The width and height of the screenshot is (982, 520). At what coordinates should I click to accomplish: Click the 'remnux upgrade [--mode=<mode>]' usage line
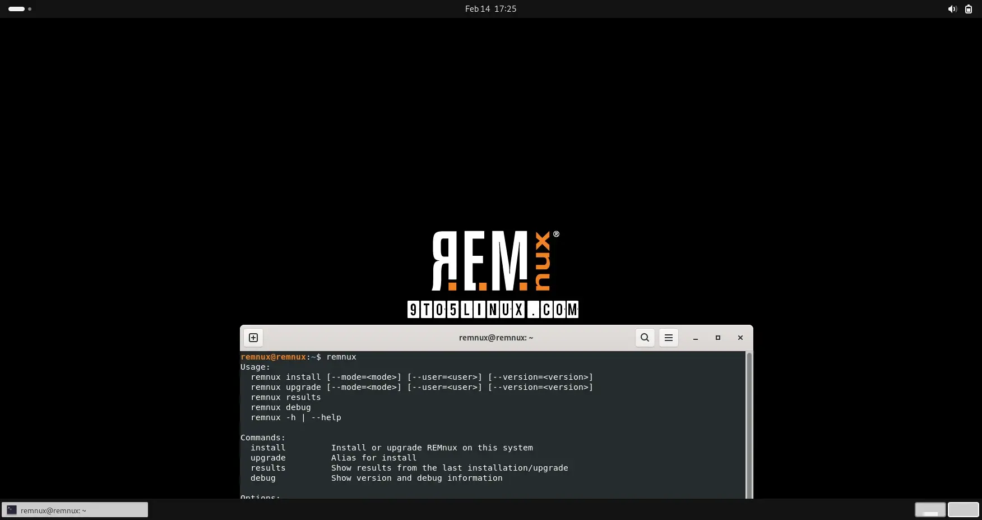(421, 387)
